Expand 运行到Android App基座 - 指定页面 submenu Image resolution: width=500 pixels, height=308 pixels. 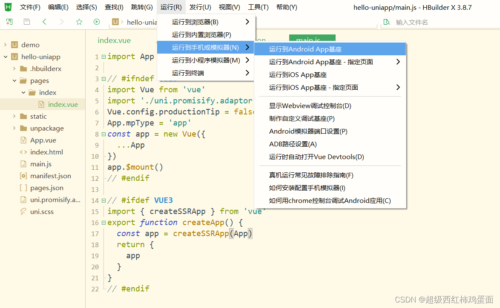pos(330,62)
